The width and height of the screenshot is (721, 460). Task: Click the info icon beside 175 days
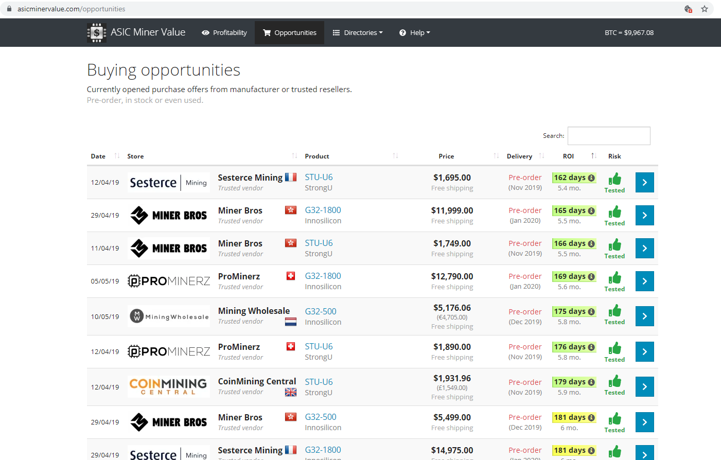pyautogui.click(x=591, y=311)
